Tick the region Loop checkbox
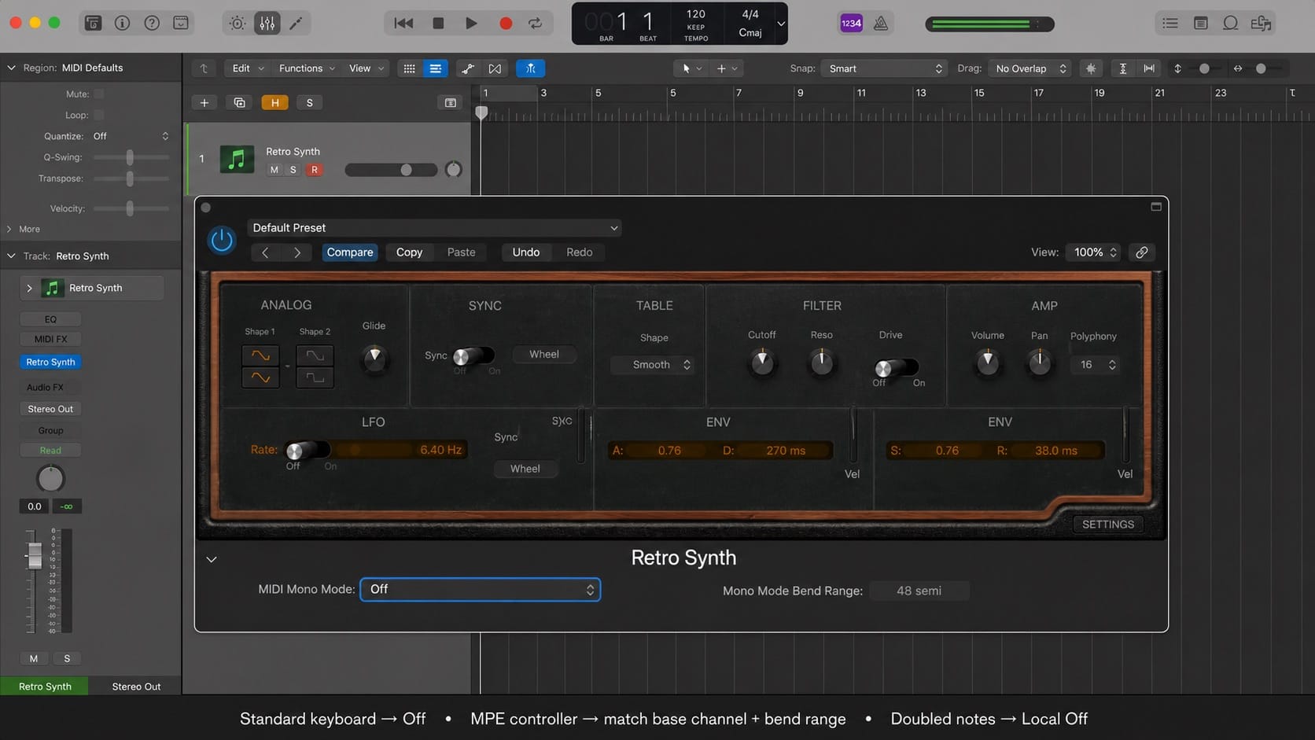The image size is (1315, 740). pyautogui.click(x=99, y=115)
